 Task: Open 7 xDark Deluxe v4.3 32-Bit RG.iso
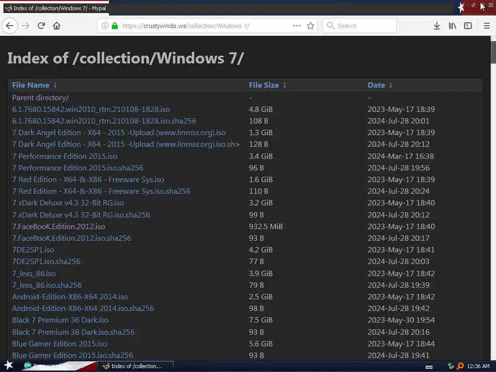click(x=68, y=203)
